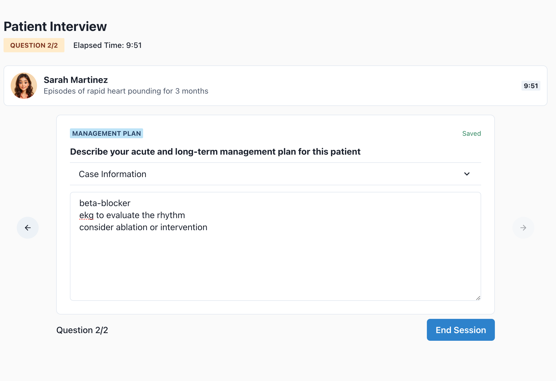556x381 pixels.
Task: Click the Question 2/2 footer label
Action: pos(82,330)
